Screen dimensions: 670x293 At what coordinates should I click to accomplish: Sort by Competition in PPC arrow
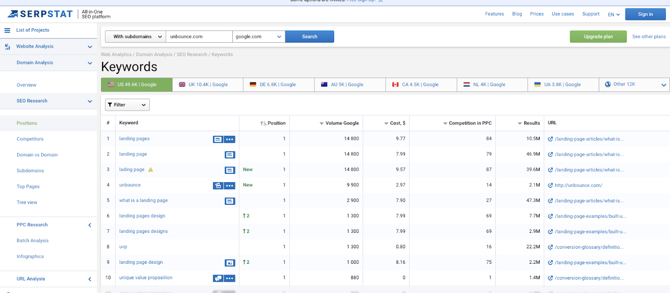pos(446,124)
